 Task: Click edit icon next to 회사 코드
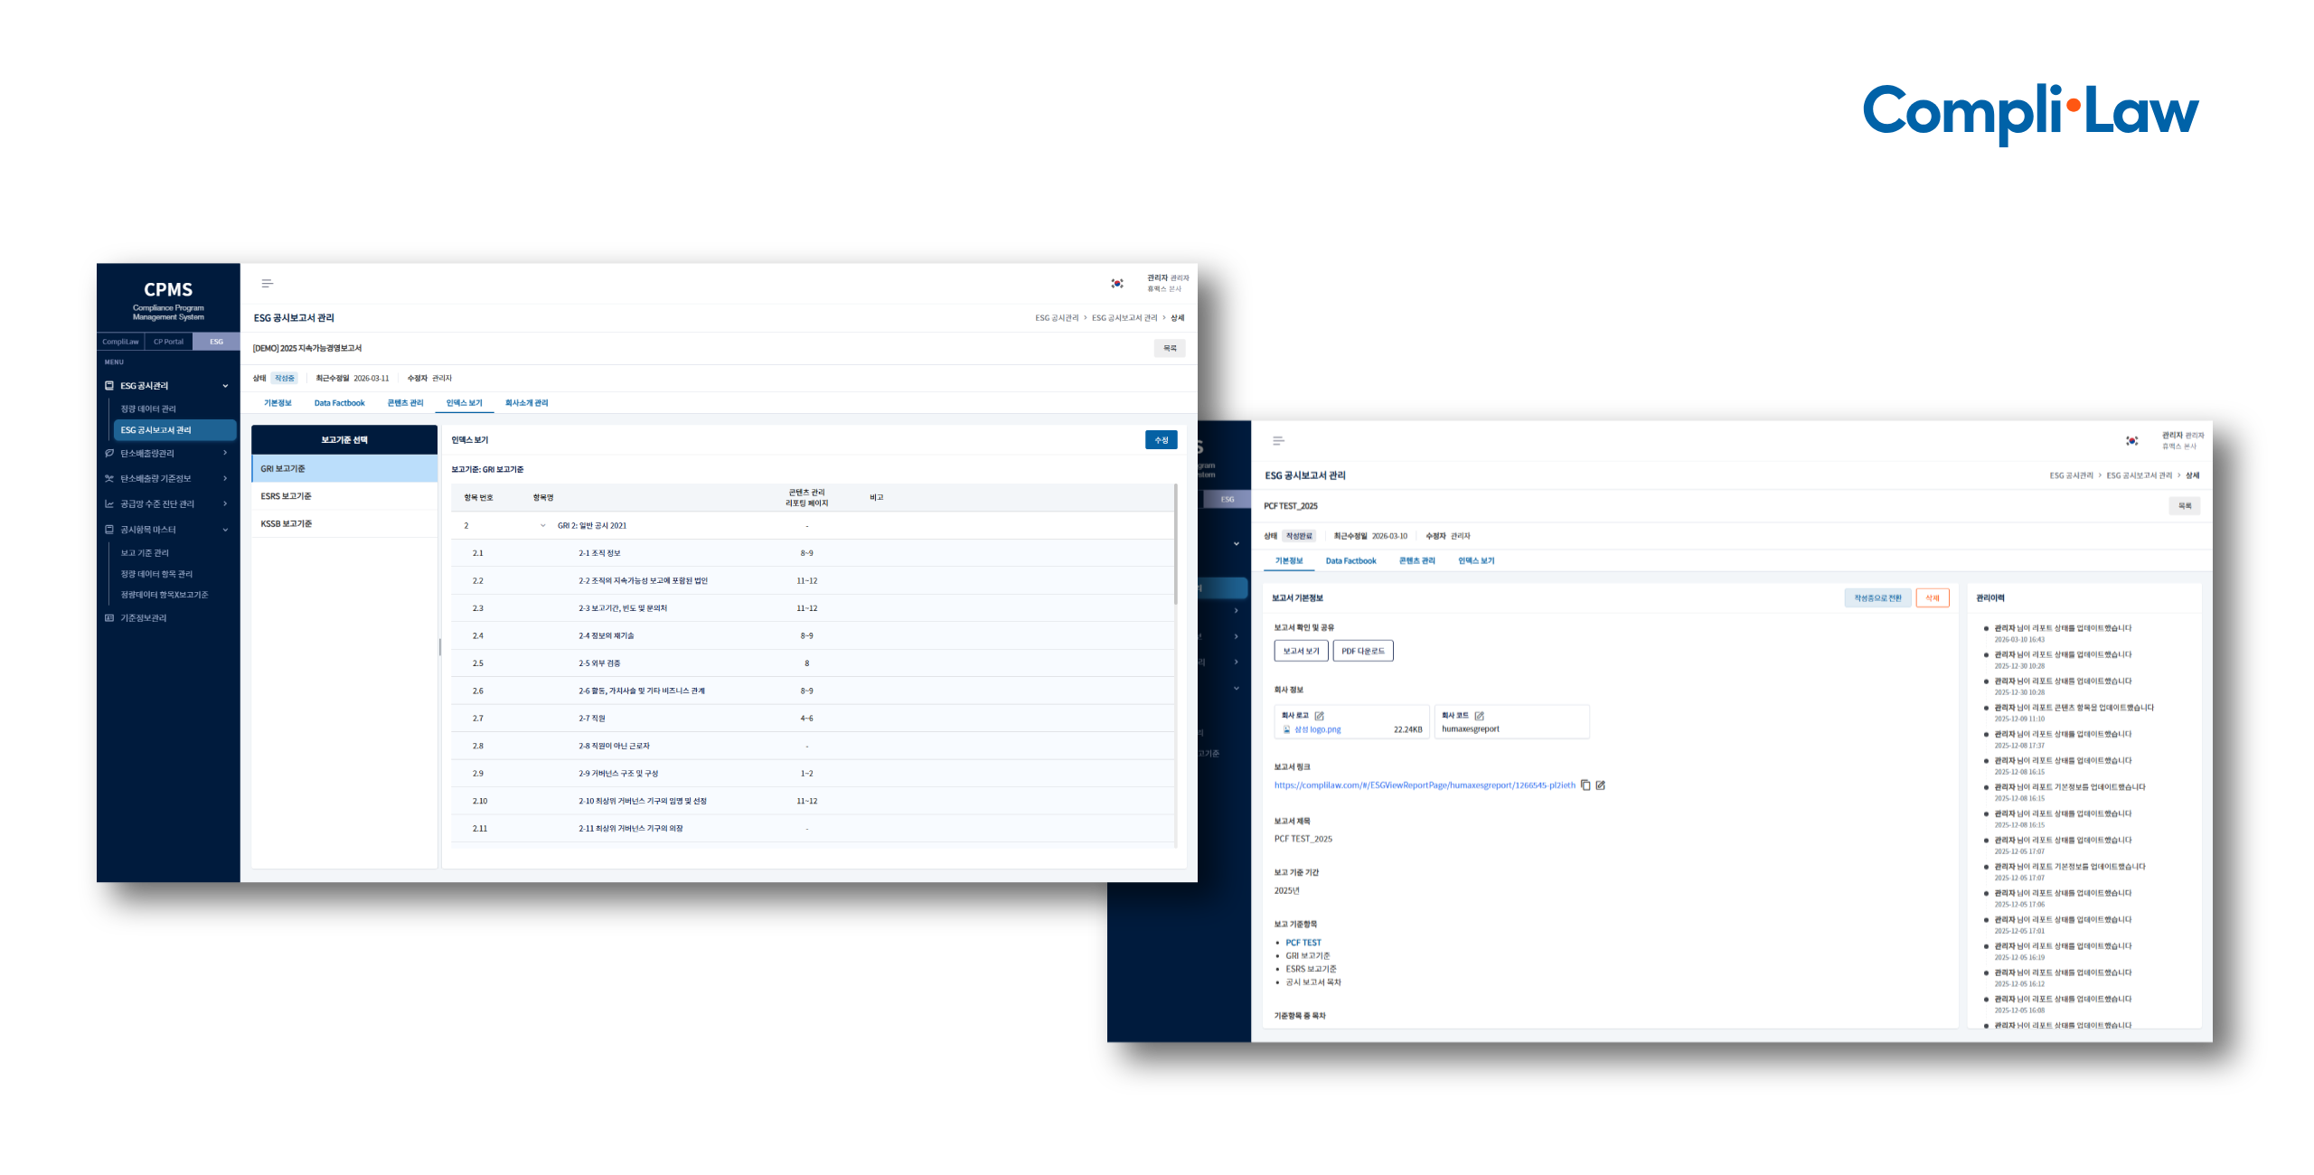(1480, 716)
